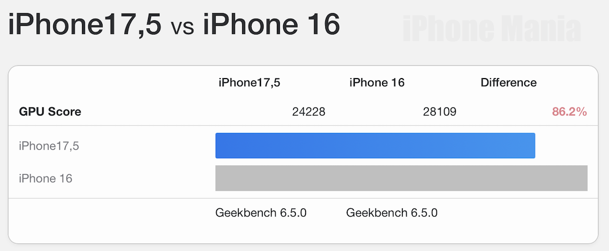Image resolution: width=609 pixels, height=251 pixels.
Task: Select the iPhone 16 column header
Action: (377, 83)
